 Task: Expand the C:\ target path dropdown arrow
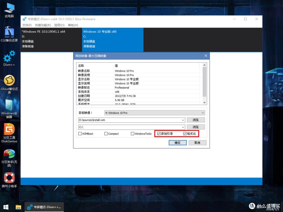(x=183, y=127)
